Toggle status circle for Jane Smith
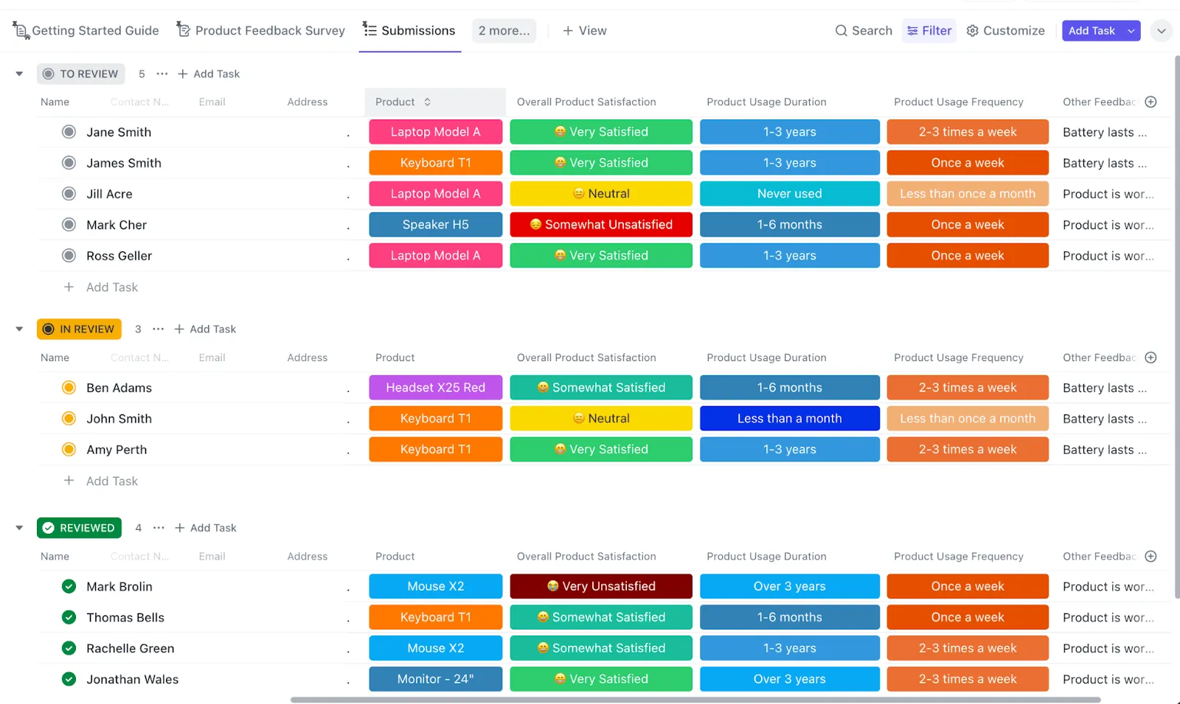 69,132
